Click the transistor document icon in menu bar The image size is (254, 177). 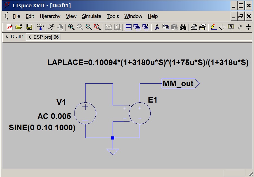(6, 16)
